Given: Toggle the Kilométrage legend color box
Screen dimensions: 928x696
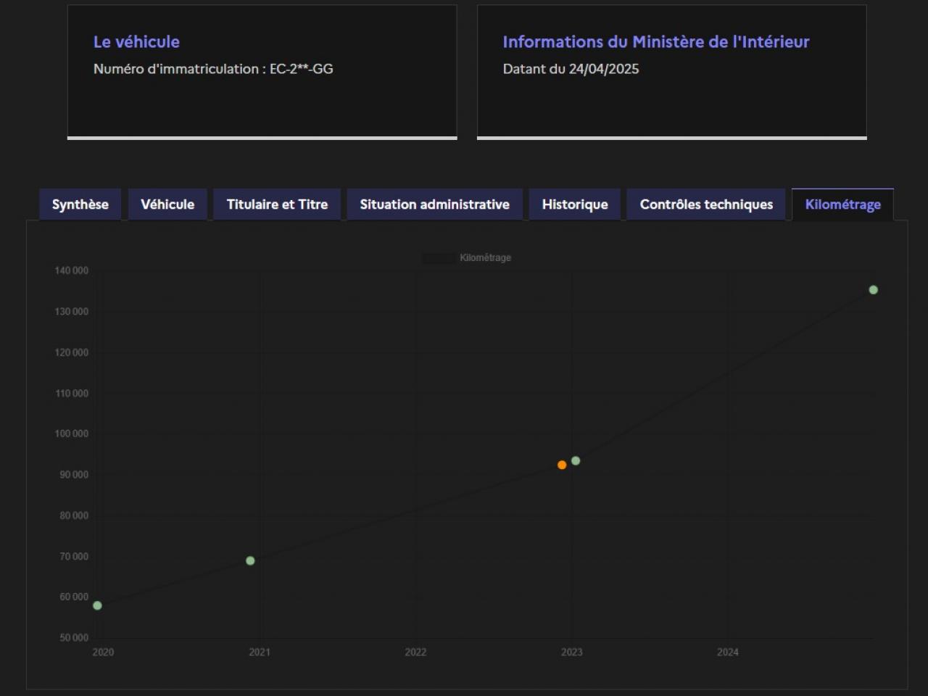Looking at the screenshot, I should pos(439,258).
